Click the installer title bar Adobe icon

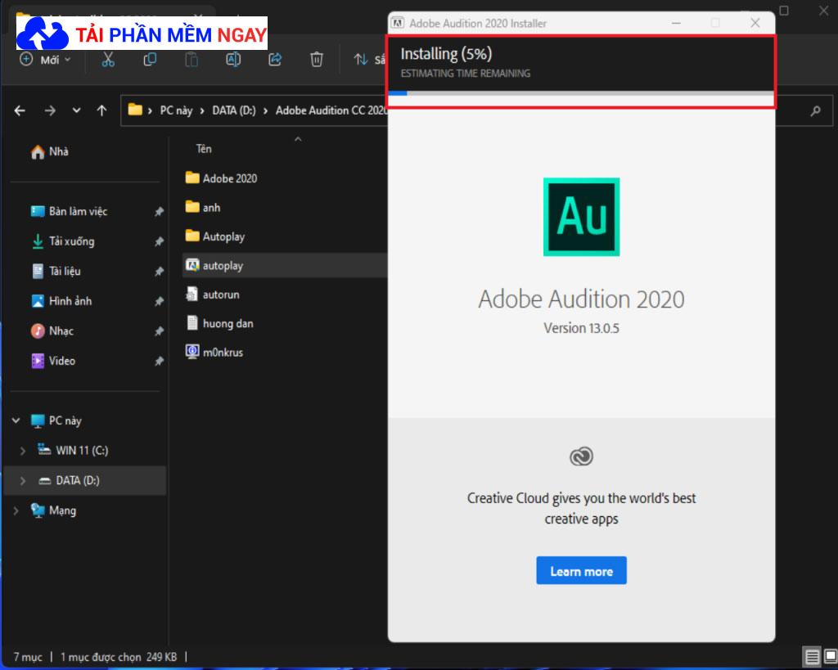point(397,23)
